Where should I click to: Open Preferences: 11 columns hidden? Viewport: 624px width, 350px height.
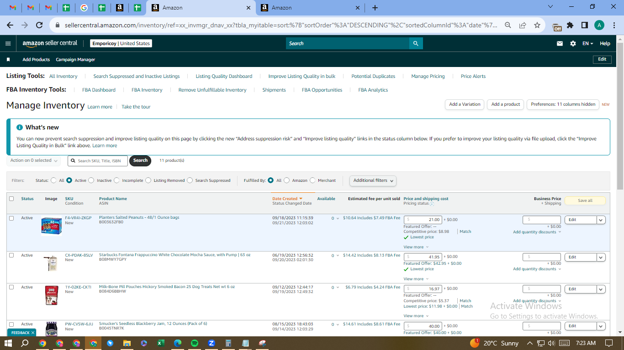[563, 104]
